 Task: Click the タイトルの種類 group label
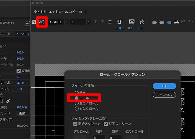point(83,85)
